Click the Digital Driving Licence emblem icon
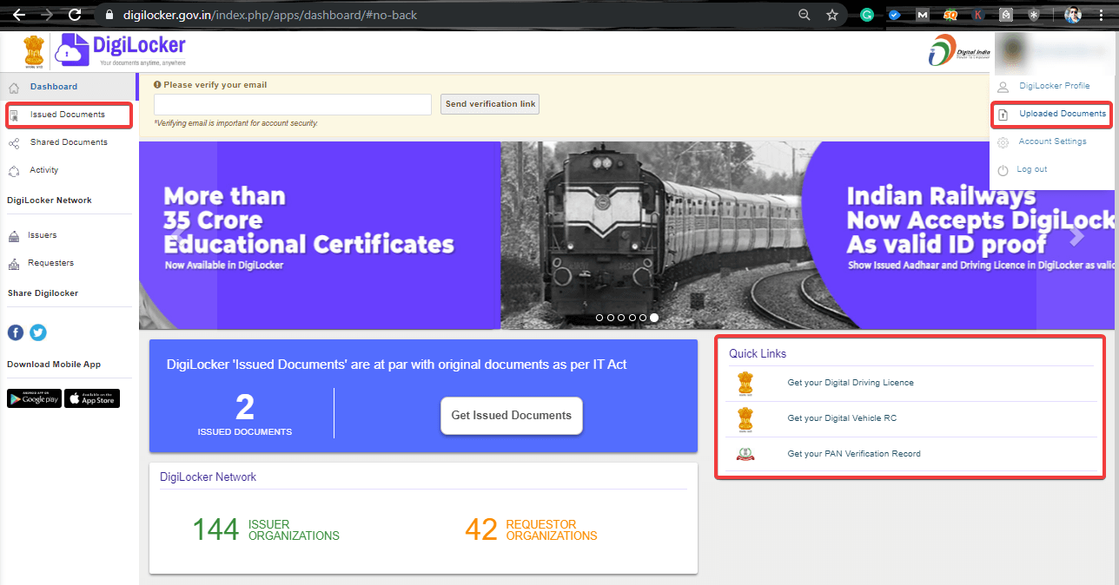Image resolution: width=1119 pixels, height=585 pixels. (x=745, y=383)
